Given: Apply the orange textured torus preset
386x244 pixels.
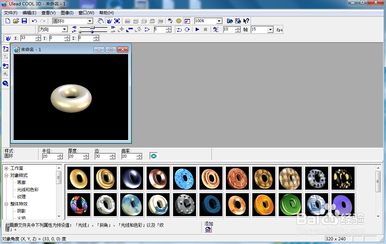Looking at the screenshot, I should click(264, 205).
